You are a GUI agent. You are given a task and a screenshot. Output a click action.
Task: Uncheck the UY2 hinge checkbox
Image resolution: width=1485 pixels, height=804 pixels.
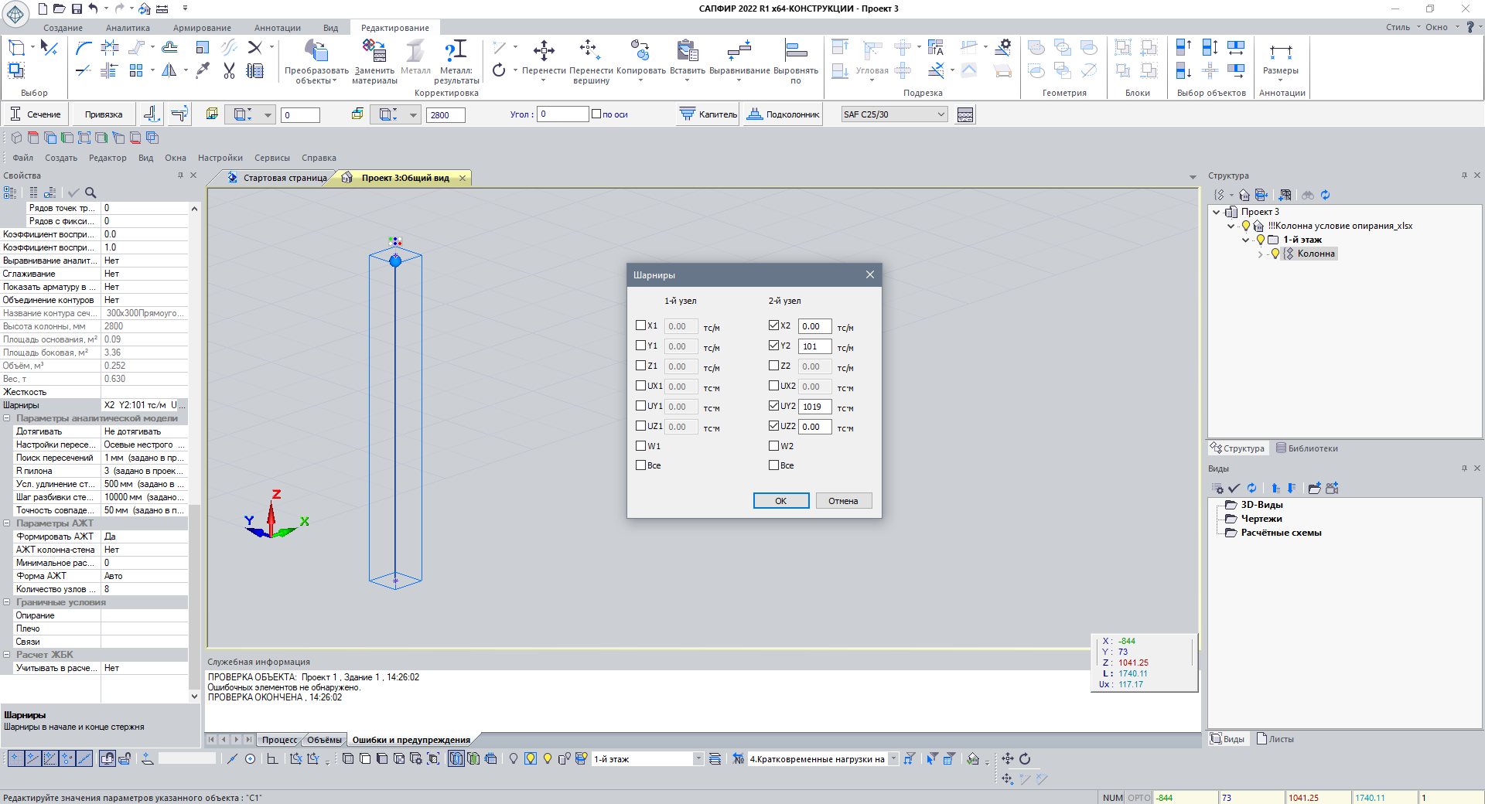pyautogui.click(x=774, y=406)
